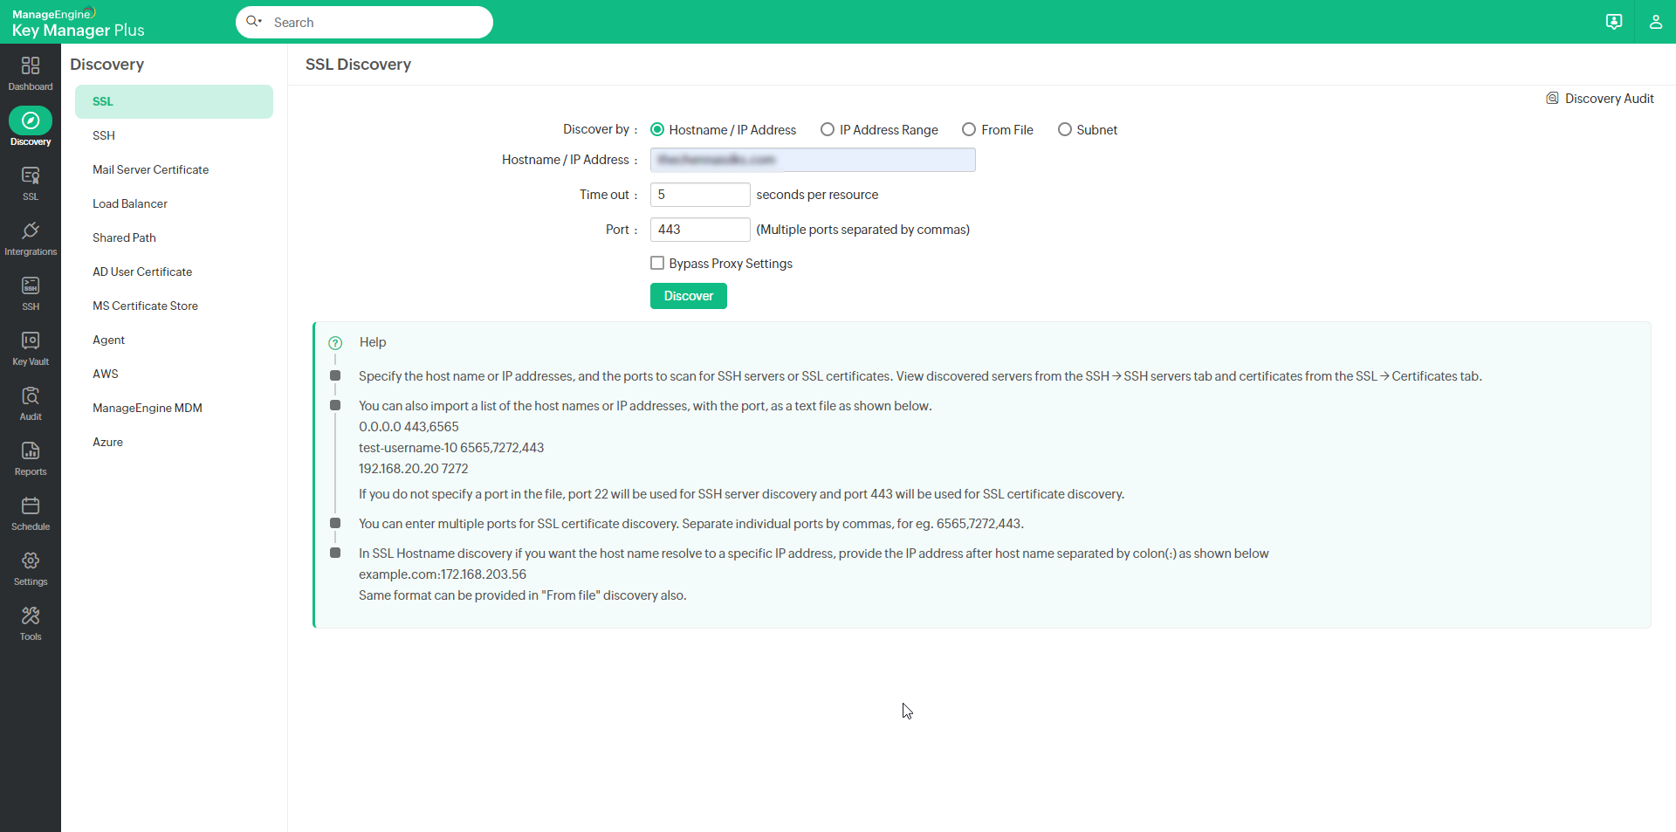The height and width of the screenshot is (832, 1676).
Task: Open Key Vault from the sidebar
Action: tap(31, 346)
